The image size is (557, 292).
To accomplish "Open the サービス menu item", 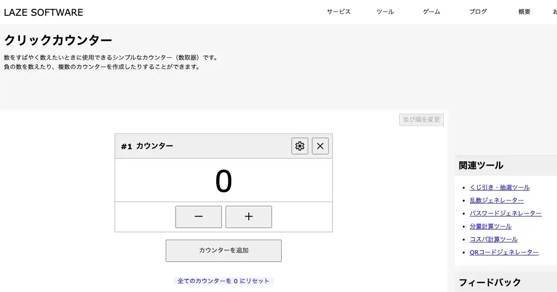I will [339, 12].
